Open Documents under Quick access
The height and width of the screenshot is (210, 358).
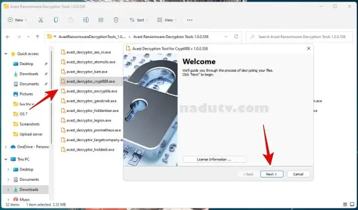tap(29, 84)
